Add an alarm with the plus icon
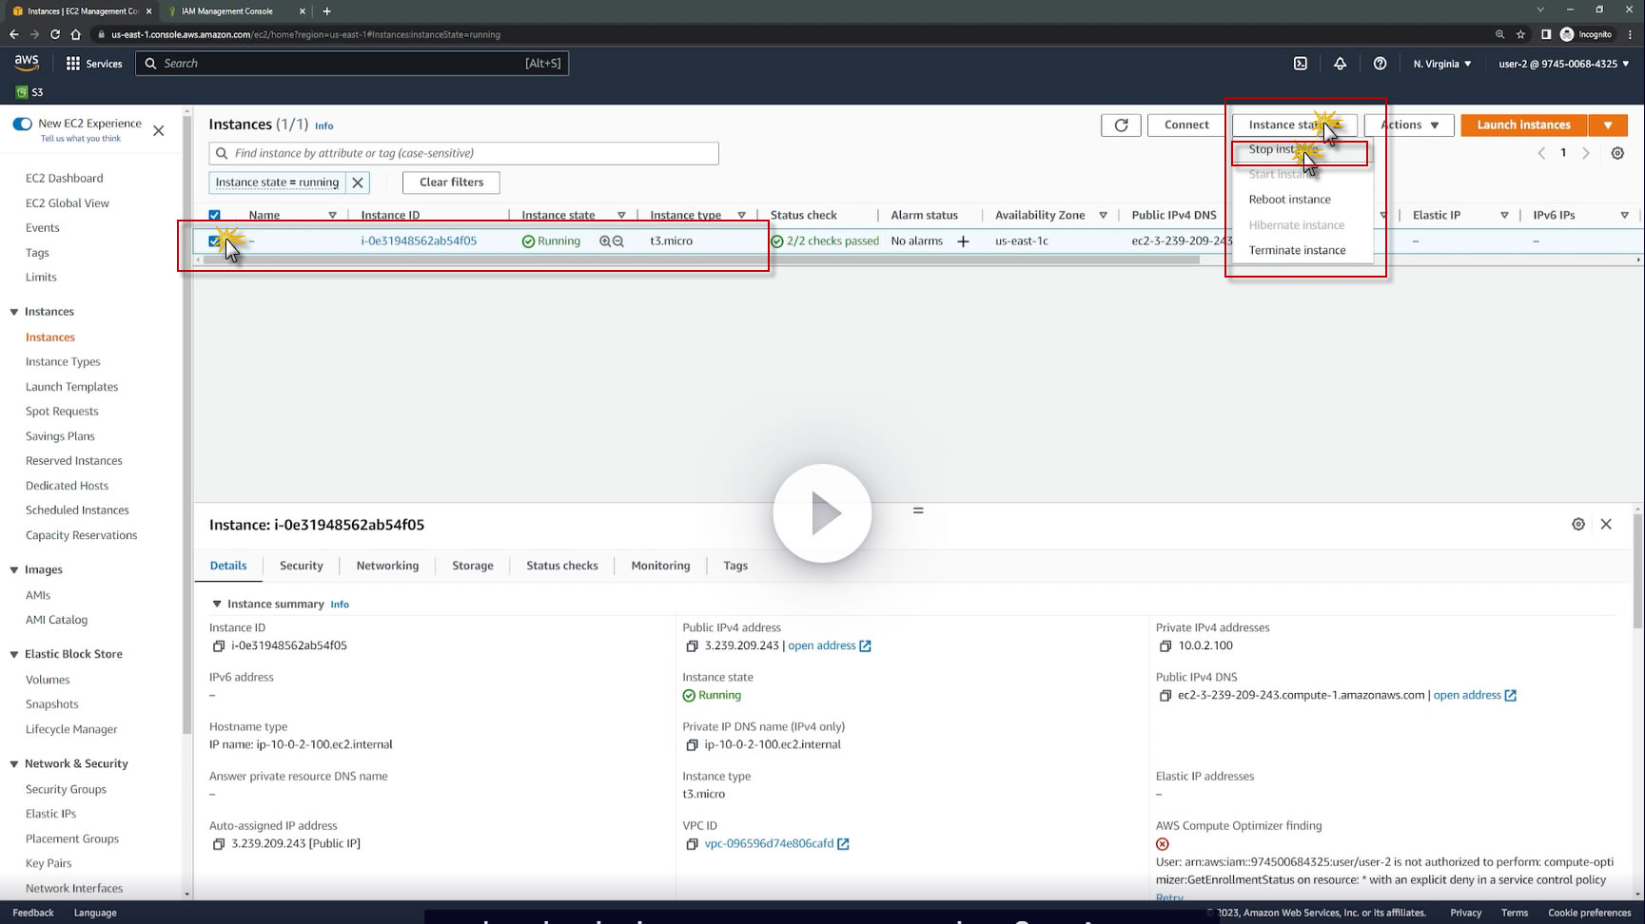1645x924 pixels. [963, 241]
